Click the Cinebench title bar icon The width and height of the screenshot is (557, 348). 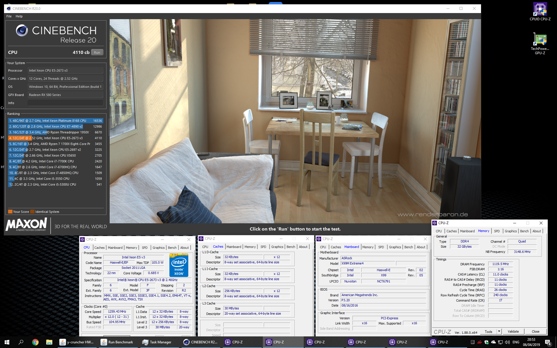9,8
